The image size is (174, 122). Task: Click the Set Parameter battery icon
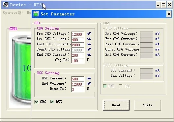(x=36, y=14)
